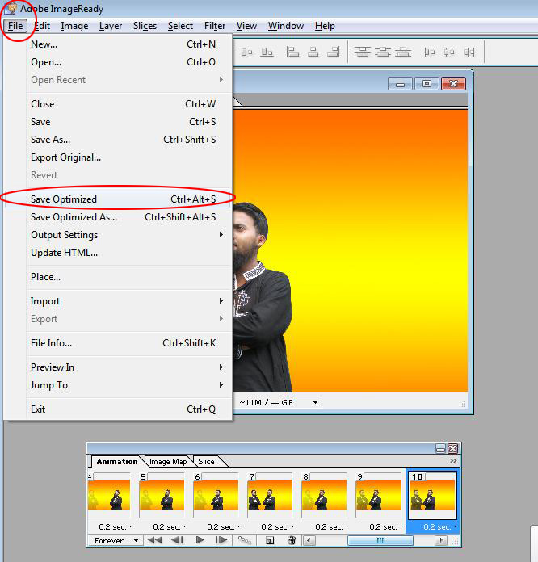This screenshot has width=538, height=562.
Task: Click the trash icon to delete the frame
Action: click(x=292, y=540)
